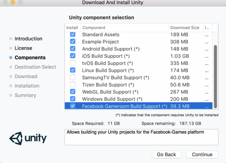Uncheck Android Build Support checkbox
The height and width of the screenshot is (163, 226).
pos(73,49)
